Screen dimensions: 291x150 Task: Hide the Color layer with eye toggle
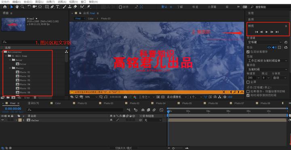[2, 120]
